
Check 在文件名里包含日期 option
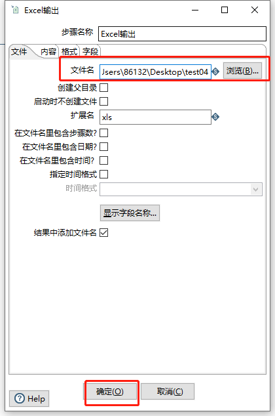click(x=103, y=147)
